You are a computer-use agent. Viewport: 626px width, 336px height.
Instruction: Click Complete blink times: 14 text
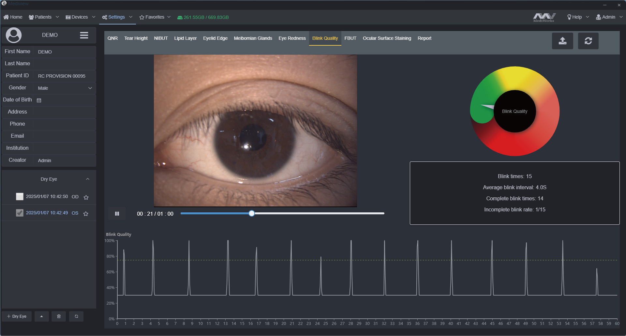515,198
